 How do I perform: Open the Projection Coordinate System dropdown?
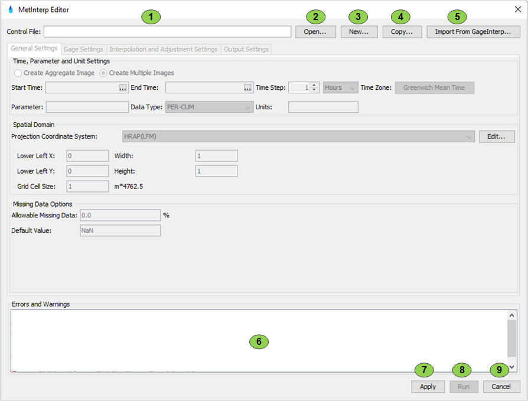pos(299,137)
